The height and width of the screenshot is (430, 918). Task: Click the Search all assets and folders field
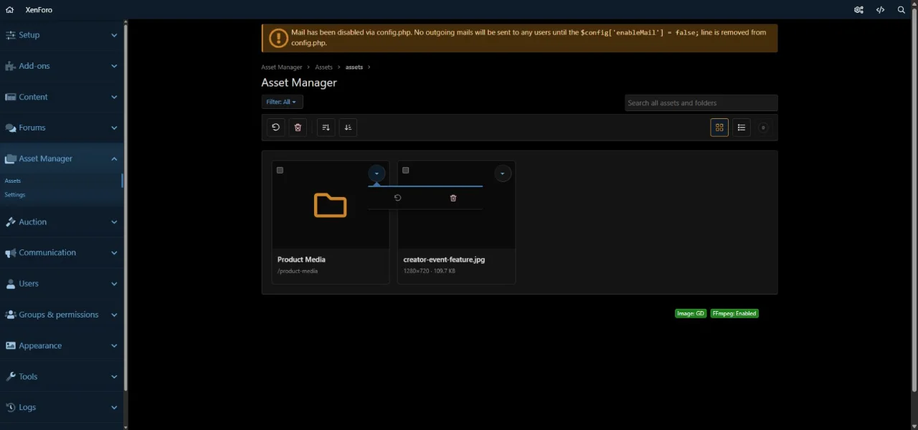coord(701,102)
